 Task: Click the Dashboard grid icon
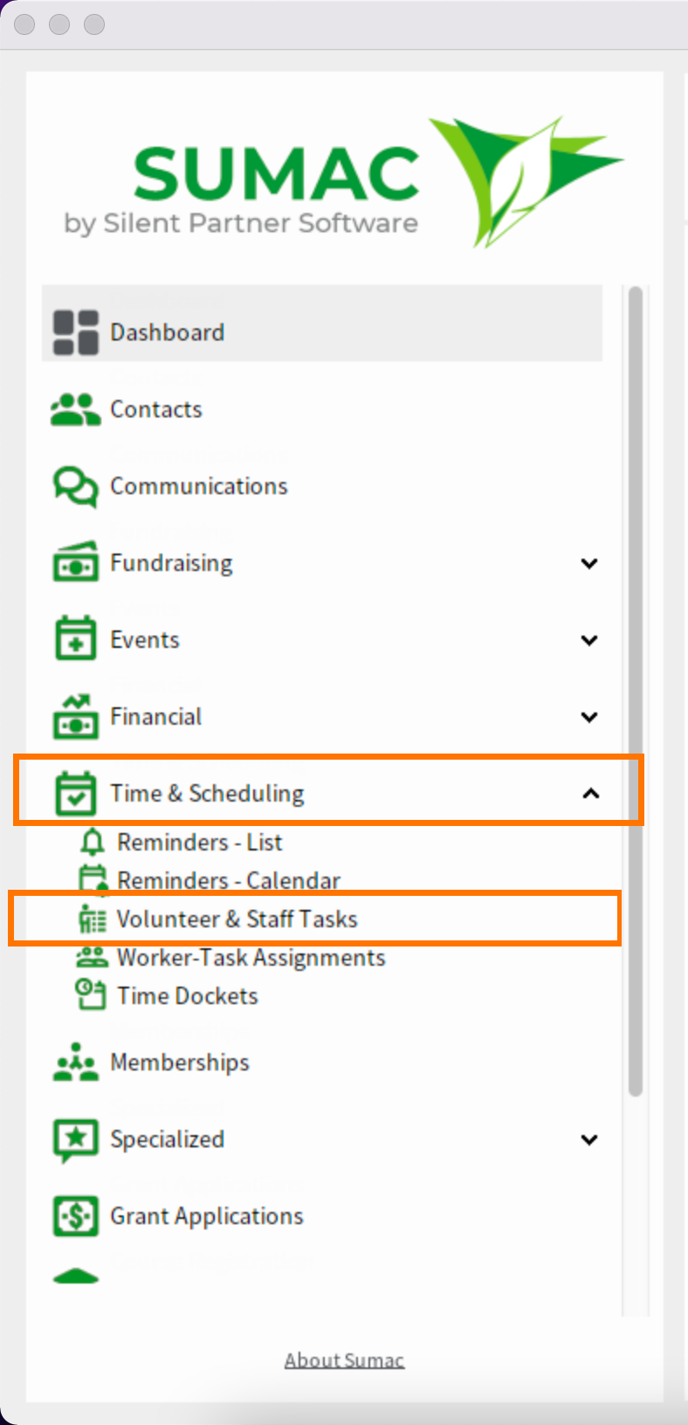76,333
